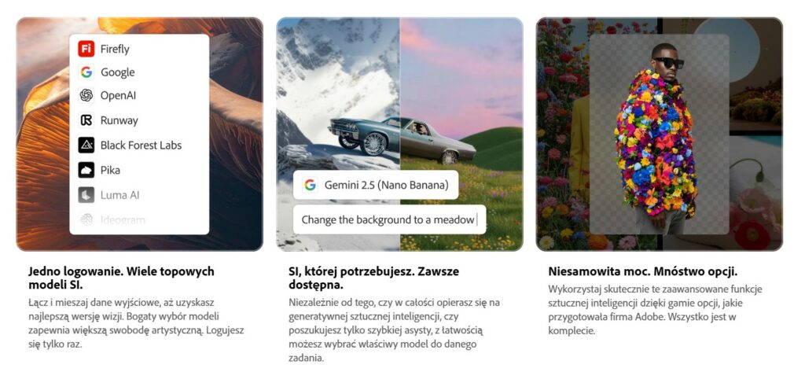
Task: Click the snowy mountain car image
Action: pos(338,134)
